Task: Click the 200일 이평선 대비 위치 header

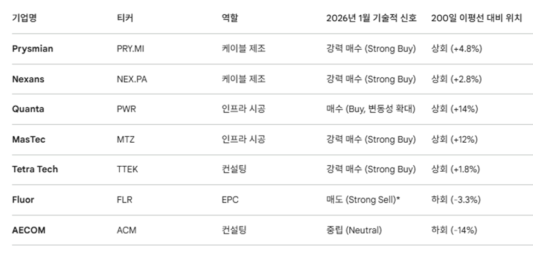Action: click(x=476, y=18)
